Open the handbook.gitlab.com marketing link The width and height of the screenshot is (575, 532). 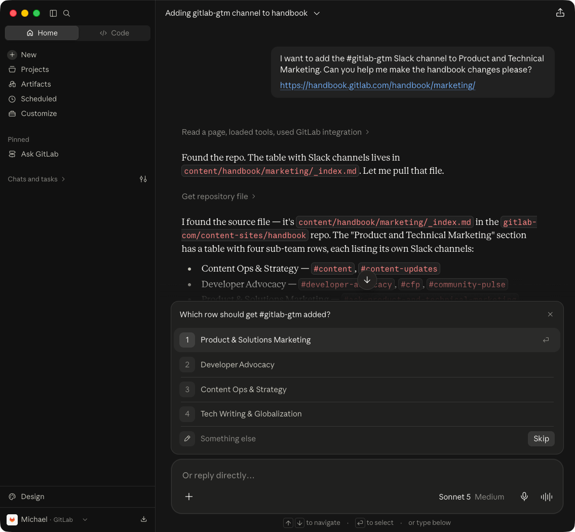[x=377, y=85]
